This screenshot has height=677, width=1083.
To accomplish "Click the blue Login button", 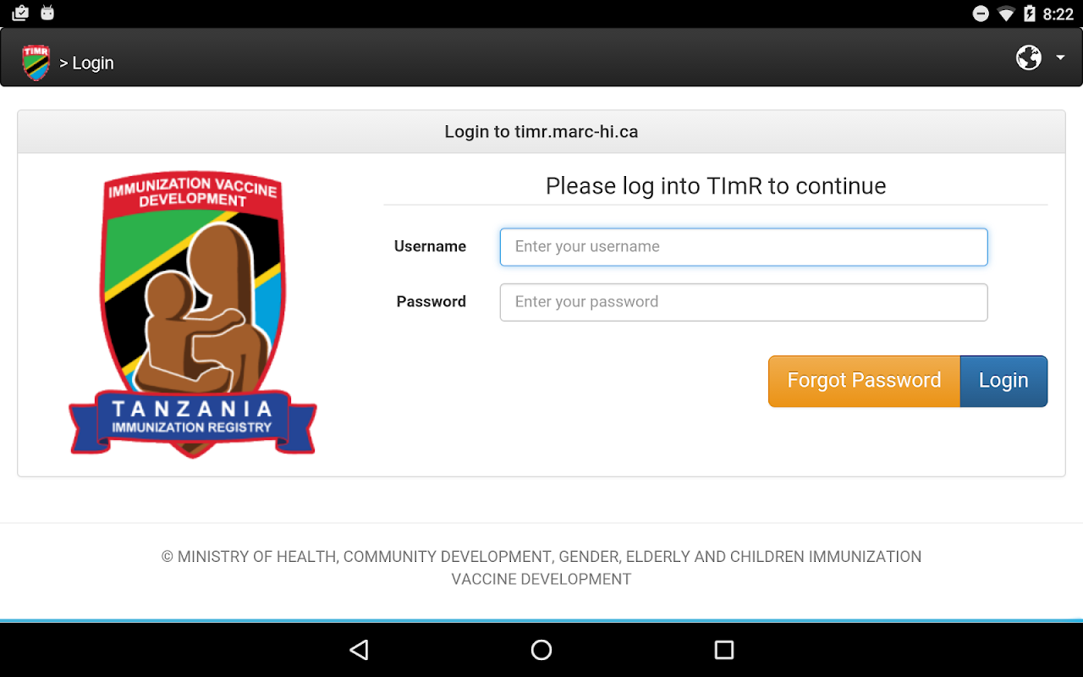I will coord(1003,381).
